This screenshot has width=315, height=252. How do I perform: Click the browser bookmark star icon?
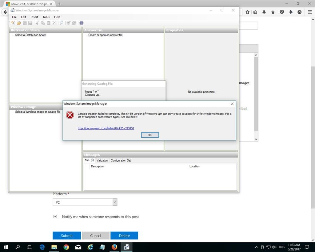[x=248, y=12]
